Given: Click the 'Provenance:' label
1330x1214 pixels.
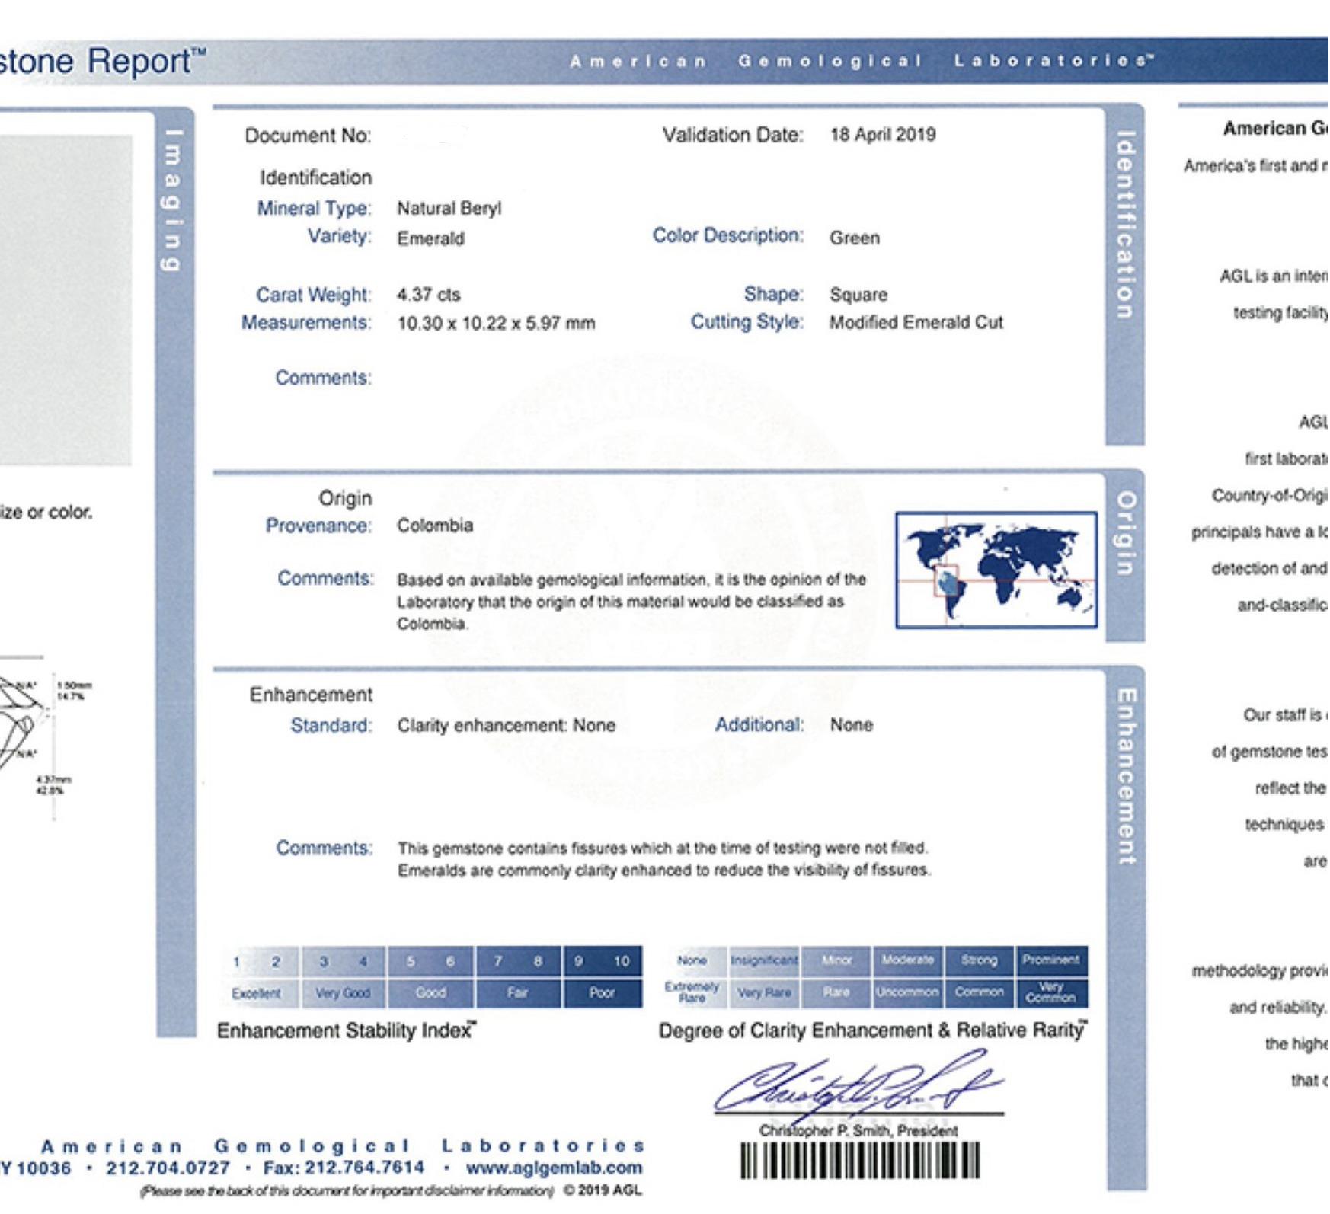Looking at the screenshot, I should click(x=318, y=526).
